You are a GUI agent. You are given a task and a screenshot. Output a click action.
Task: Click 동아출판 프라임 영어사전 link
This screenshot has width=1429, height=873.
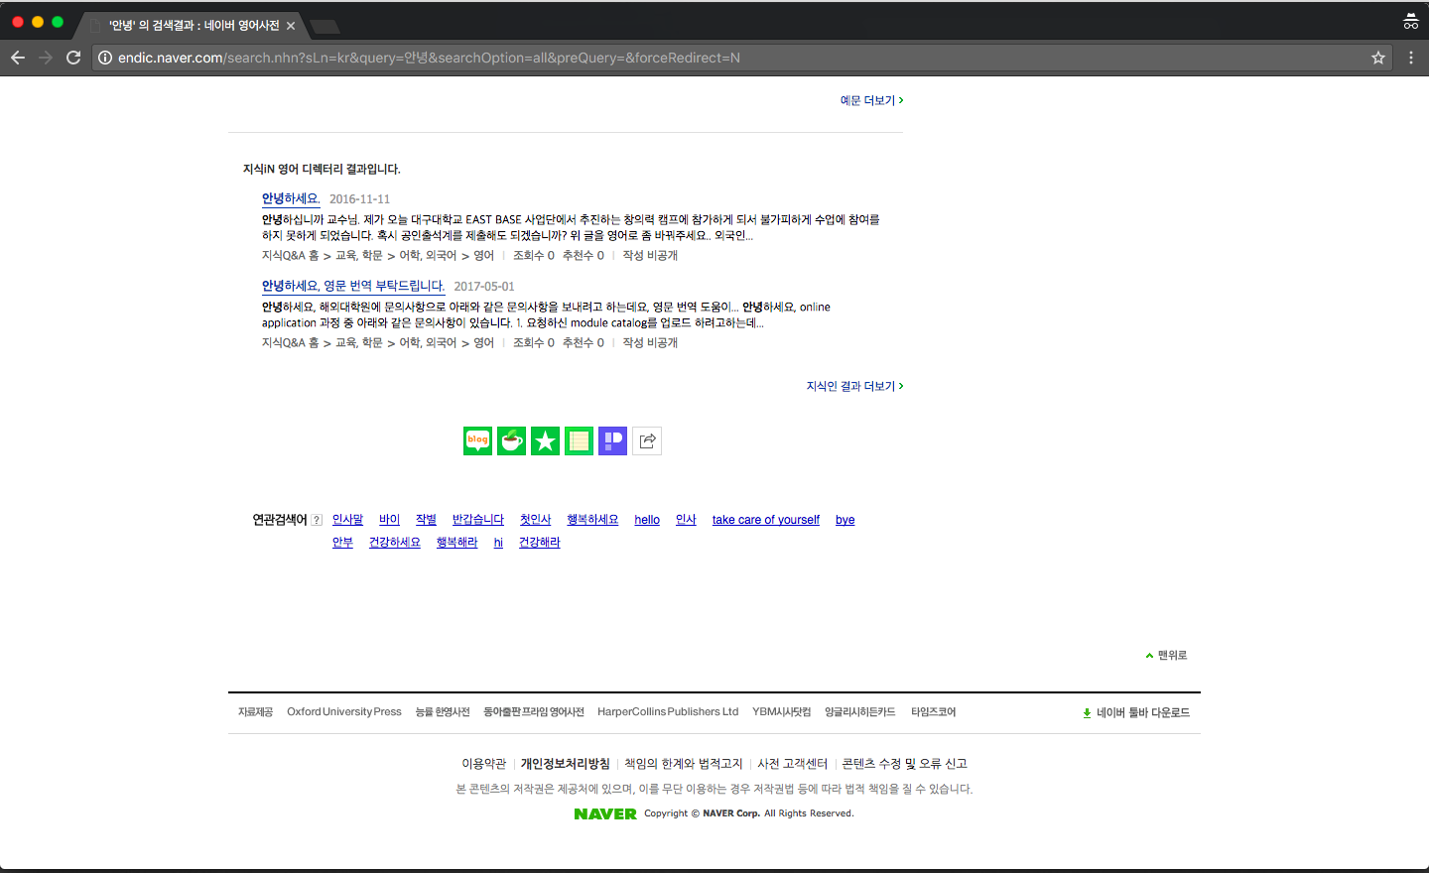[x=534, y=712]
